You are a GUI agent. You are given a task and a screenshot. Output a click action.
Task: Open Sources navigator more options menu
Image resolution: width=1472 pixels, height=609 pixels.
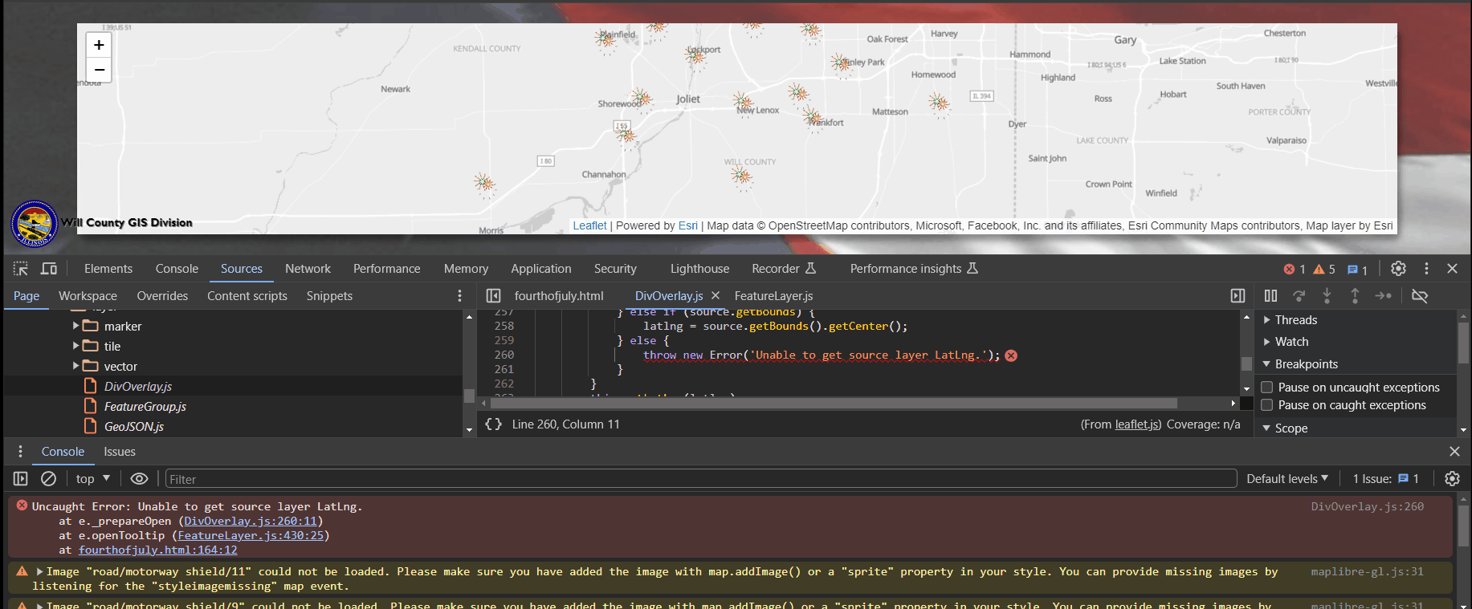(x=459, y=296)
